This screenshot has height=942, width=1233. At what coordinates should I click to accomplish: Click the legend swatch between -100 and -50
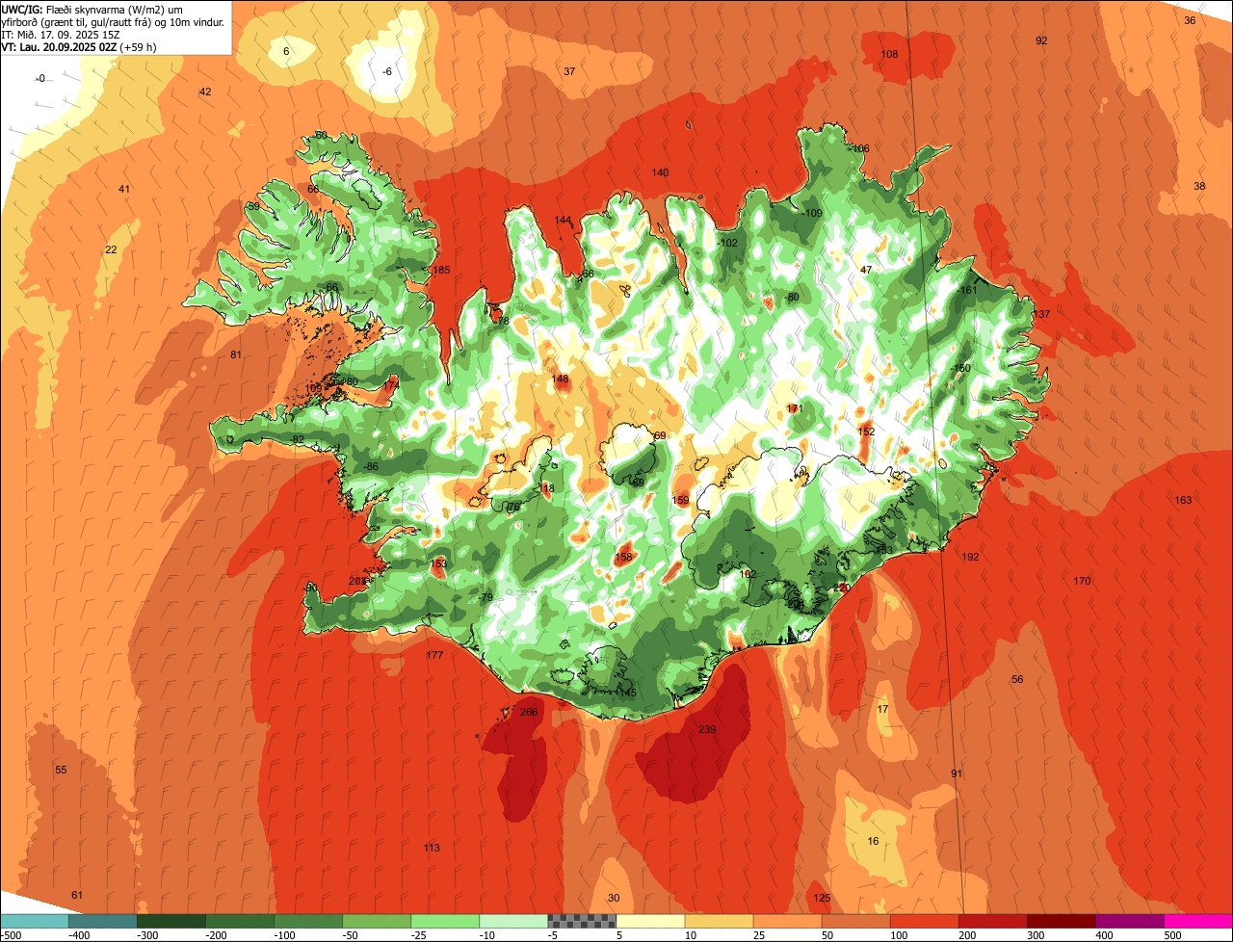click(x=308, y=921)
